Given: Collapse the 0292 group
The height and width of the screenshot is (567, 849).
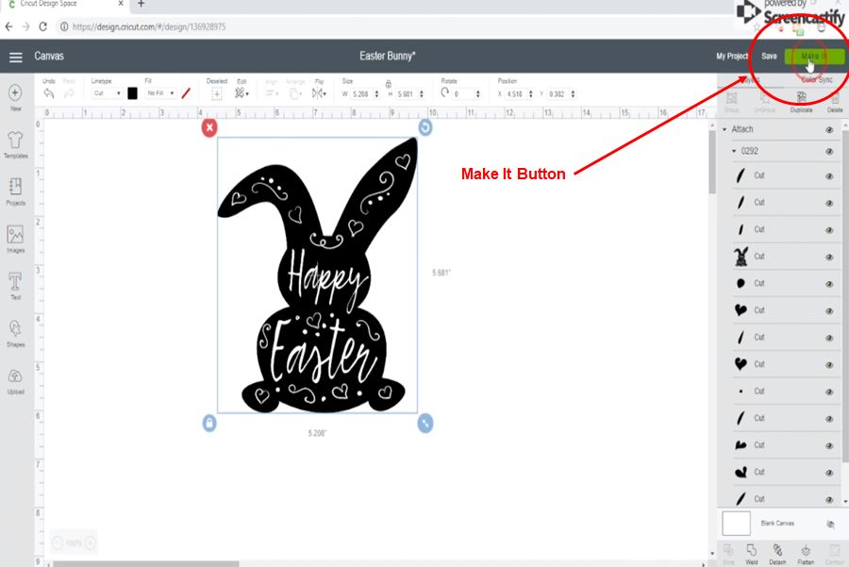Looking at the screenshot, I should 734,151.
